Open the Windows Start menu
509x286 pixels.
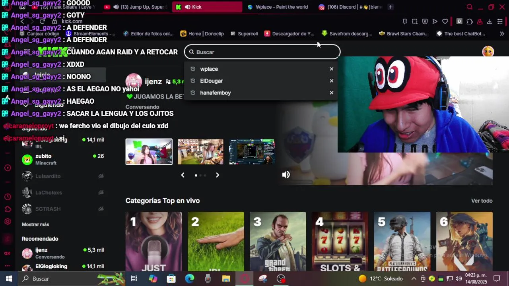[9, 278]
